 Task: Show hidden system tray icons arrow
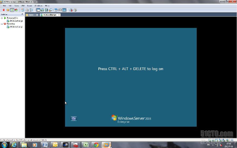pyautogui.click(x=213, y=145)
